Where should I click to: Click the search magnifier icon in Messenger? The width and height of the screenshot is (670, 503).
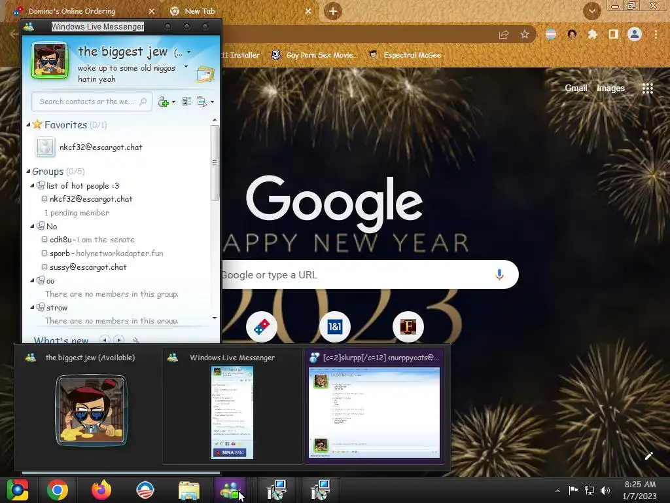[143, 102]
